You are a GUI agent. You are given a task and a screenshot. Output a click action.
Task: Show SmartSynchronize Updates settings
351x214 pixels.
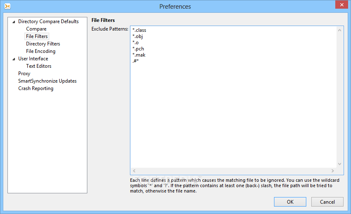[48, 81]
